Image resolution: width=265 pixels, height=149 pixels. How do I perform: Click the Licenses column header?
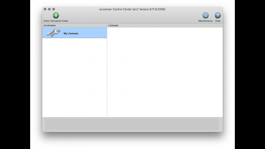pos(165,25)
